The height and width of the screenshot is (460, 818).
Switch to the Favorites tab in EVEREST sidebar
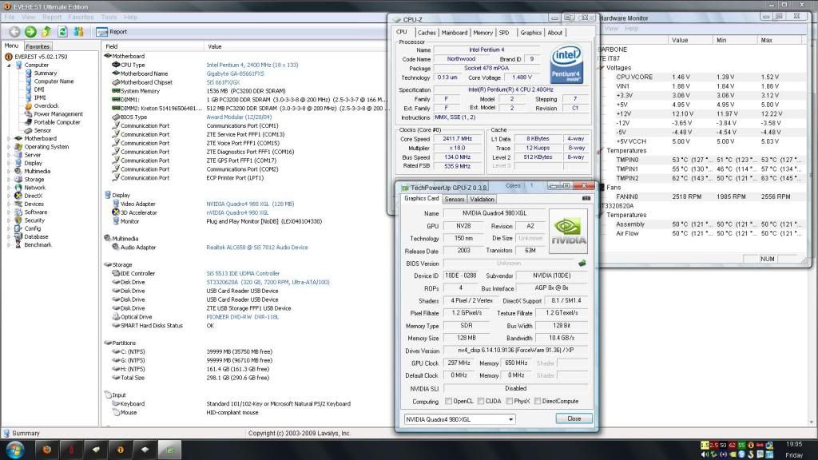pyautogui.click(x=38, y=46)
